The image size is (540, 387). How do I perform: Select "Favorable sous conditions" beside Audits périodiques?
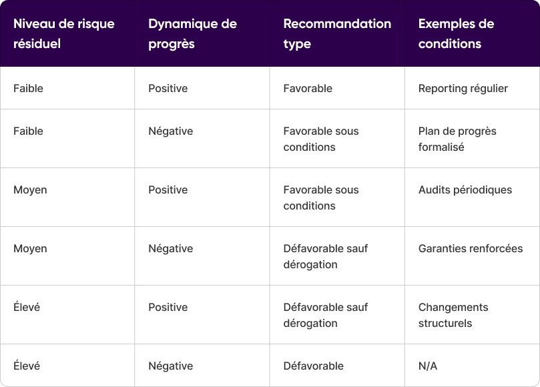tap(321, 198)
